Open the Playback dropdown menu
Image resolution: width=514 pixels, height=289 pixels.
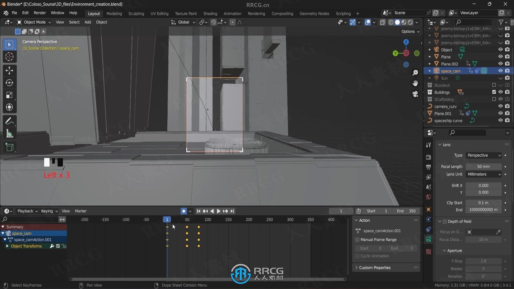[x=27, y=211]
